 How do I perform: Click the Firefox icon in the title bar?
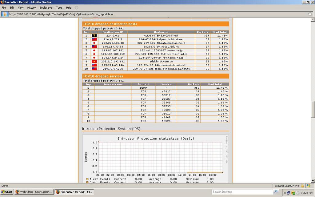(x=2, y=2)
